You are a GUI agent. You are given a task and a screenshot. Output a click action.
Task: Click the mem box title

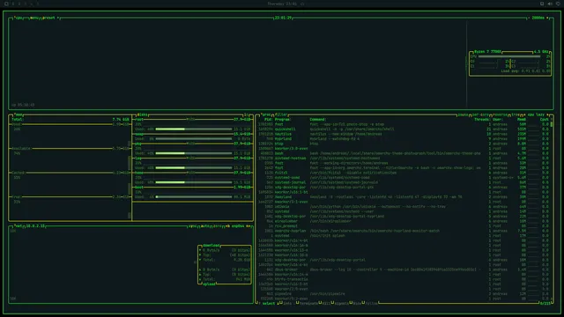click(x=19, y=114)
